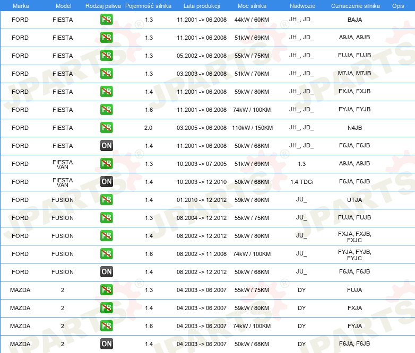Image resolution: width=415 pixels, height=353 pixels.
Task: Click the 08.2004 -> 12.2012 production years cell
Action: 202,218
